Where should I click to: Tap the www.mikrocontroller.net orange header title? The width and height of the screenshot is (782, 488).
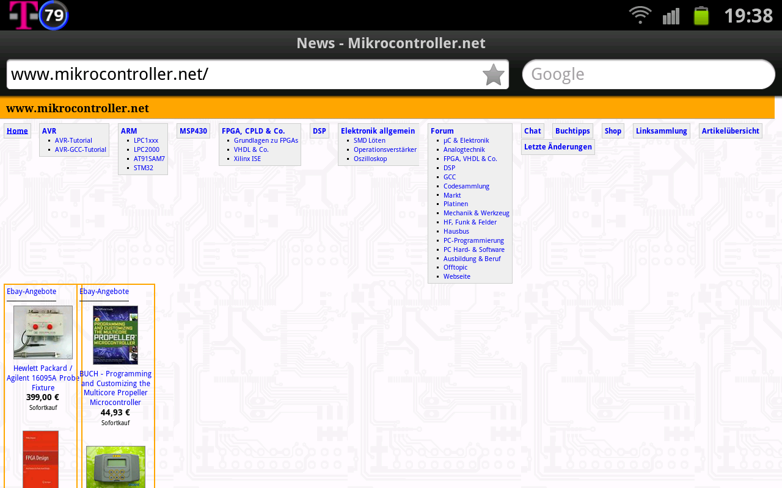(78, 108)
